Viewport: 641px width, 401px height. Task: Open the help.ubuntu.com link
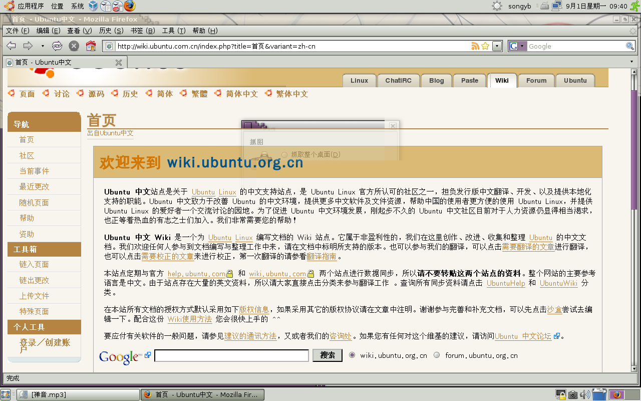196,274
